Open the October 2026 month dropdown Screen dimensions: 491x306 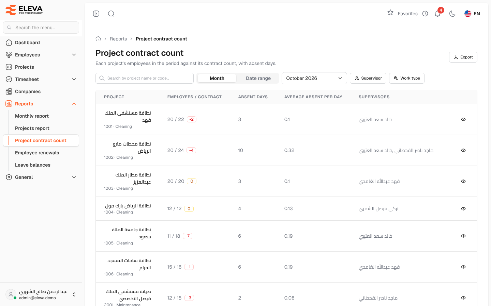[314, 78]
